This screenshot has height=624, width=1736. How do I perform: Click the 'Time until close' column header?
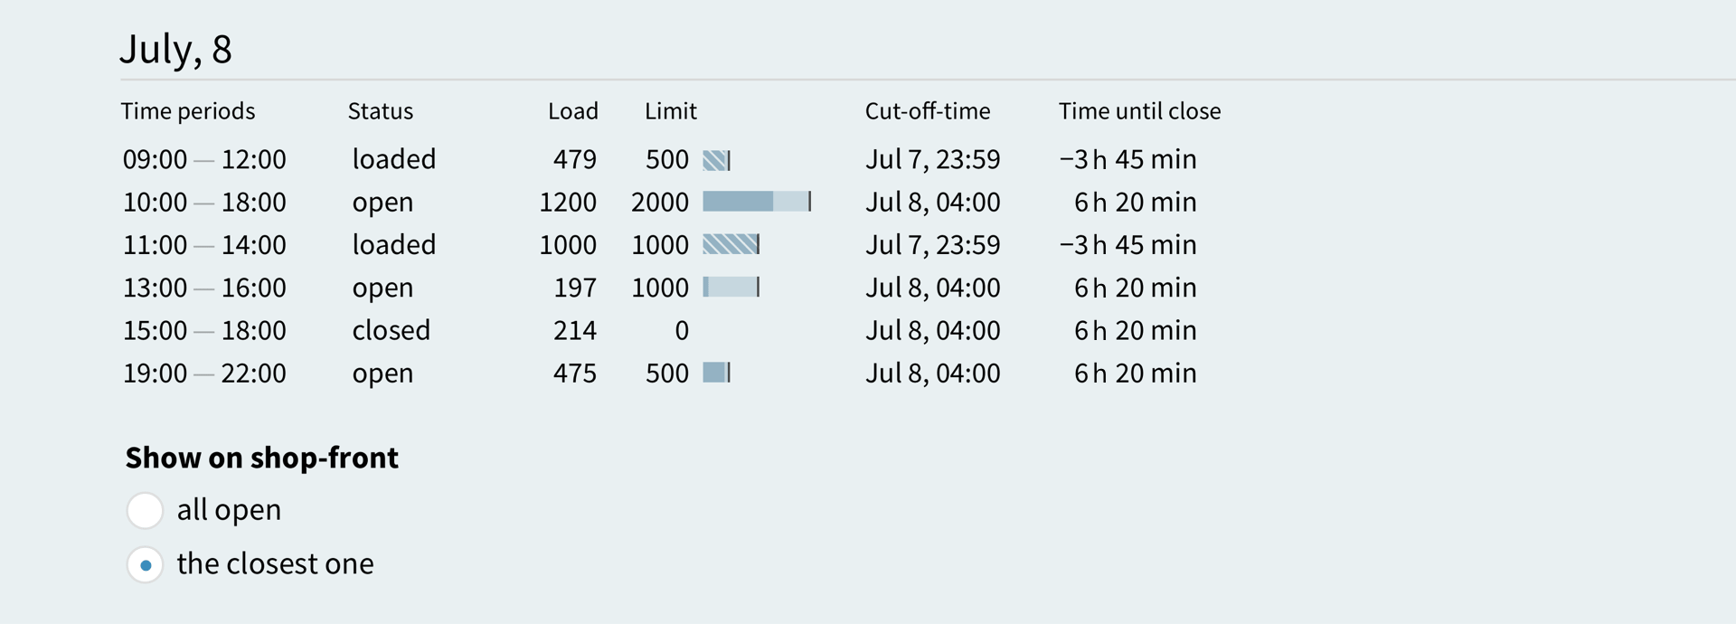pyautogui.click(x=1139, y=111)
